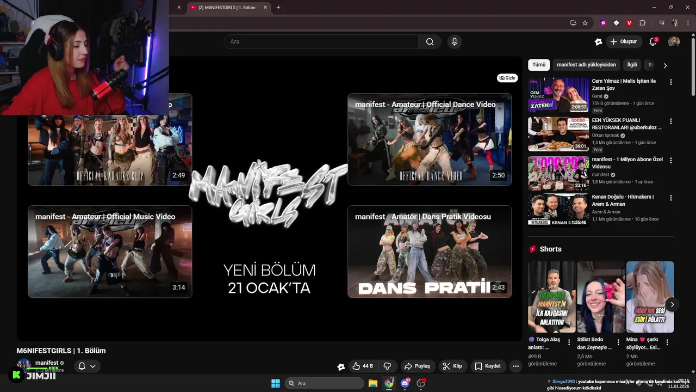Show more filter chips with arrow
Screen dimensions: 696x392
click(664, 65)
